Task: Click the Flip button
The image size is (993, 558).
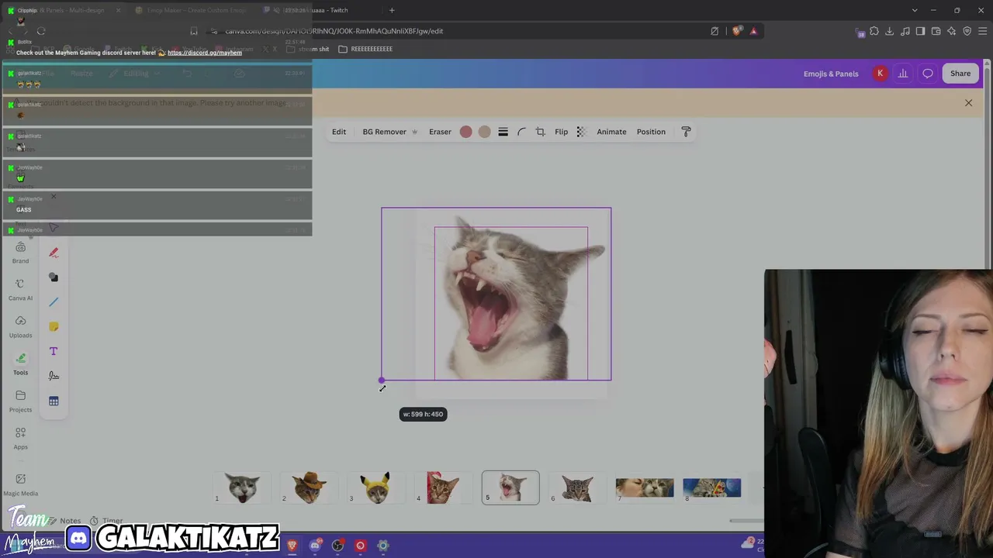Action: (x=561, y=132)
